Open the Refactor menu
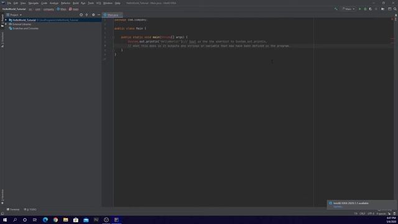 65,3
